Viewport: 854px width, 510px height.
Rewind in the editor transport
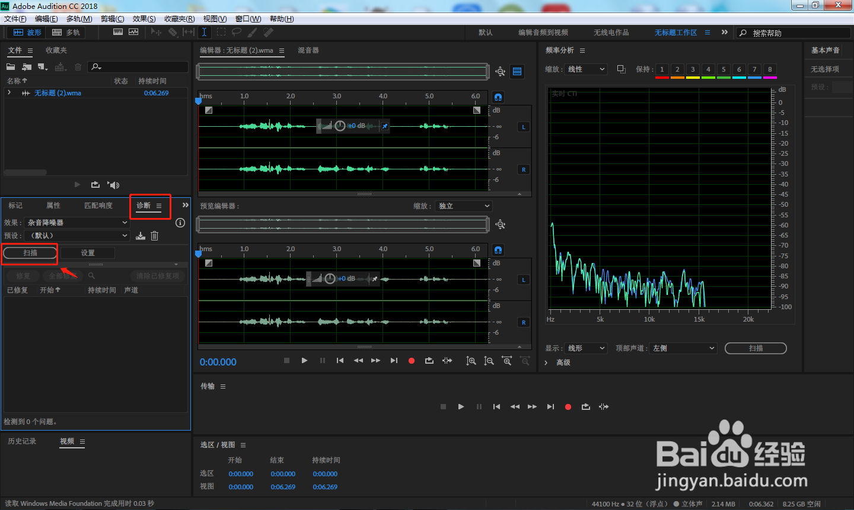point(358,361)
